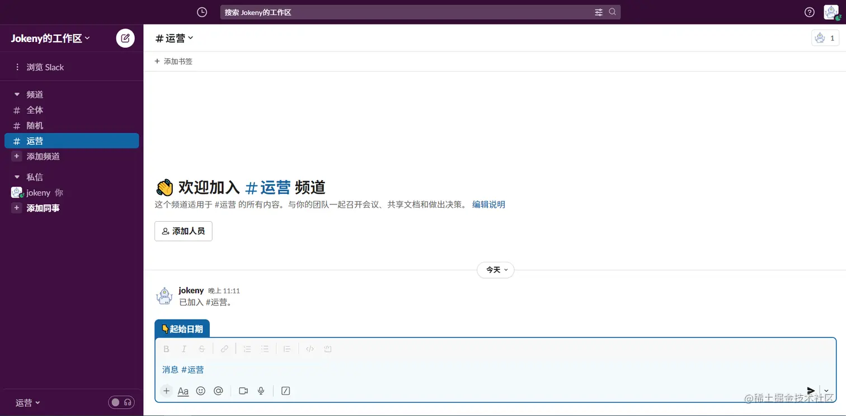Insert a blockquote
This screenshot has height=416, width=846.
tap(287, 349)
